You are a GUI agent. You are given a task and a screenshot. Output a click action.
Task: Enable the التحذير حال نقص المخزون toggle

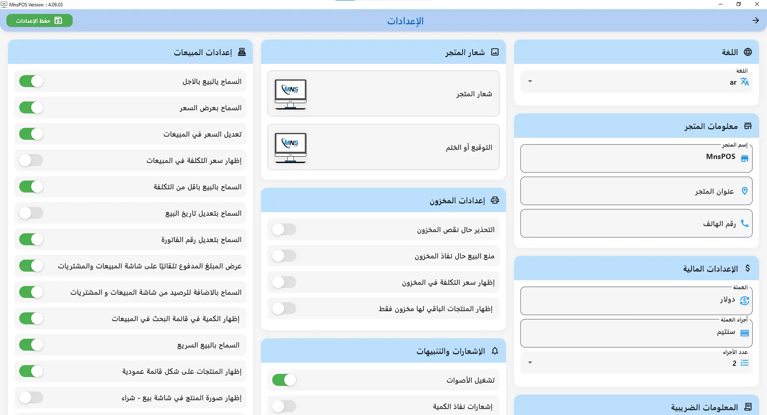pos(284,229)
